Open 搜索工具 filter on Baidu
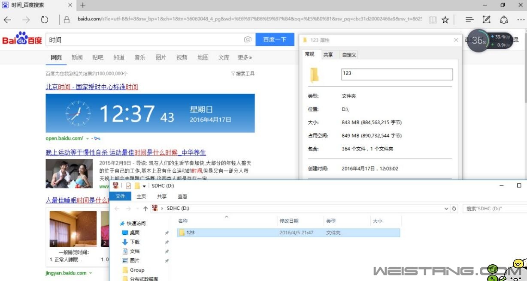Screen dimensions: 527x281 point(243,74)
